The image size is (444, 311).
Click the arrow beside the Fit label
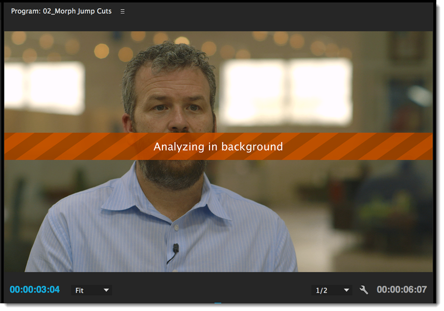pyautogui.click(x=106, y=290)
